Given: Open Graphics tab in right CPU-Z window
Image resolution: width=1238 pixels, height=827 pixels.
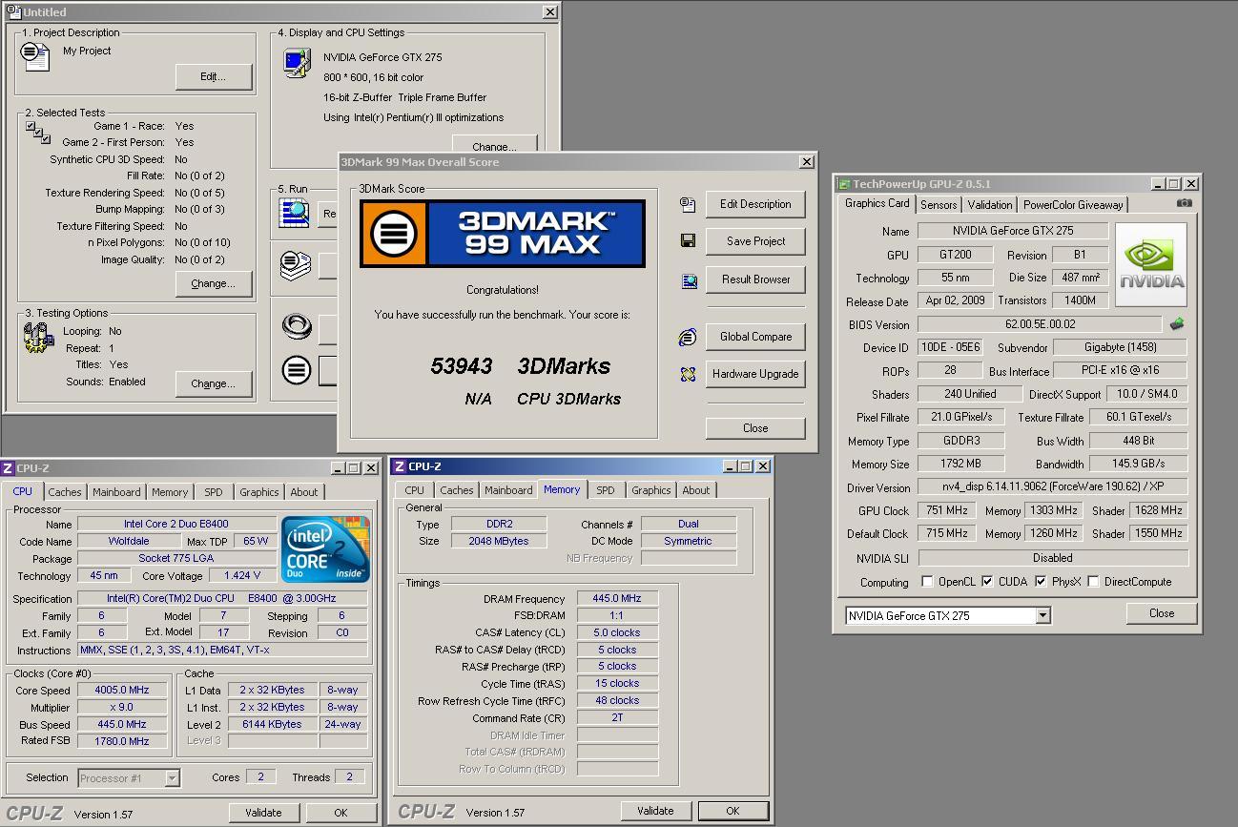Looking at the screenshot, I should click(x=651, y=490).
